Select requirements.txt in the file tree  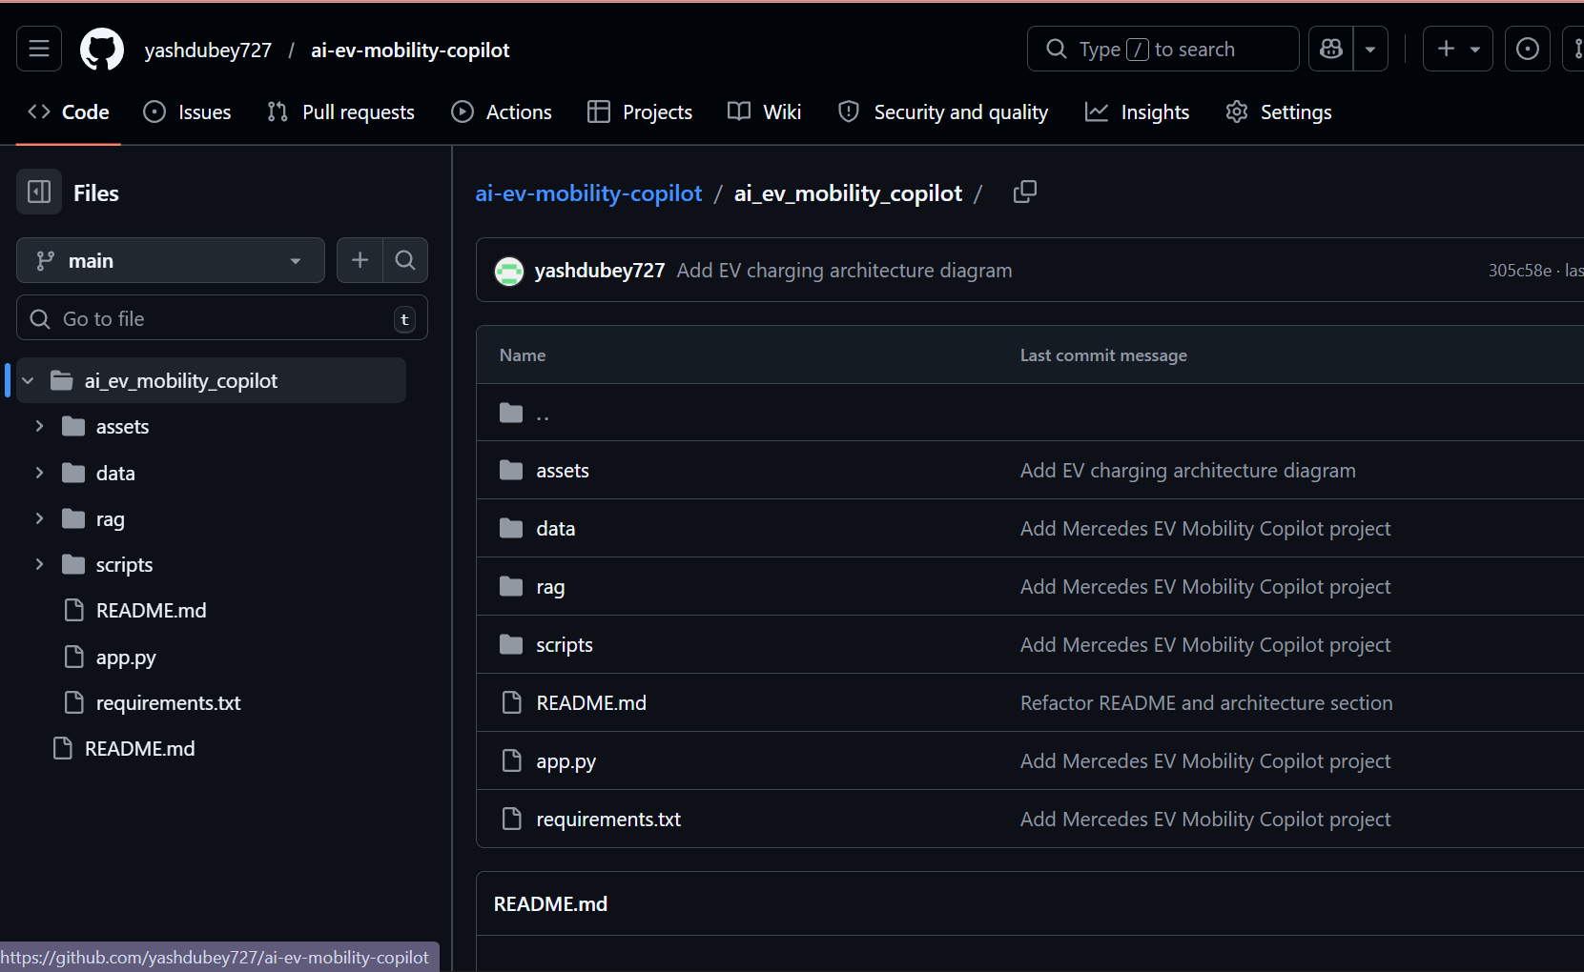coord(168,703)
